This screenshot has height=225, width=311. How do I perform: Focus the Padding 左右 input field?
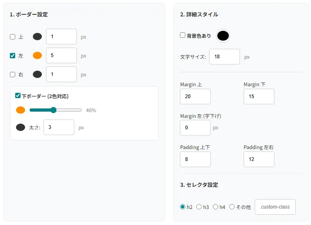(259, 159)
